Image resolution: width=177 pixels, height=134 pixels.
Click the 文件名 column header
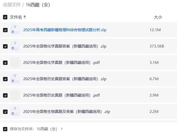click(16, 17)
